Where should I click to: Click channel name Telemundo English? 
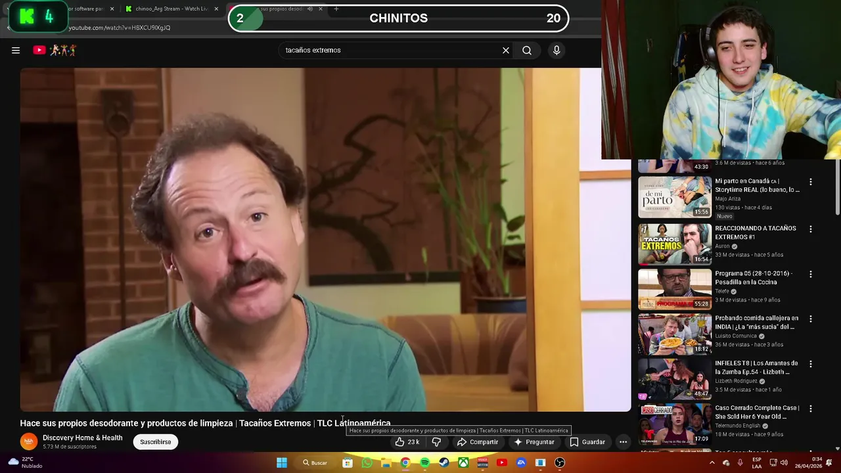point(737,426)
